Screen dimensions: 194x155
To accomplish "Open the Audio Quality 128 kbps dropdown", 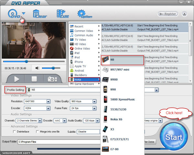I will point(98,121).
